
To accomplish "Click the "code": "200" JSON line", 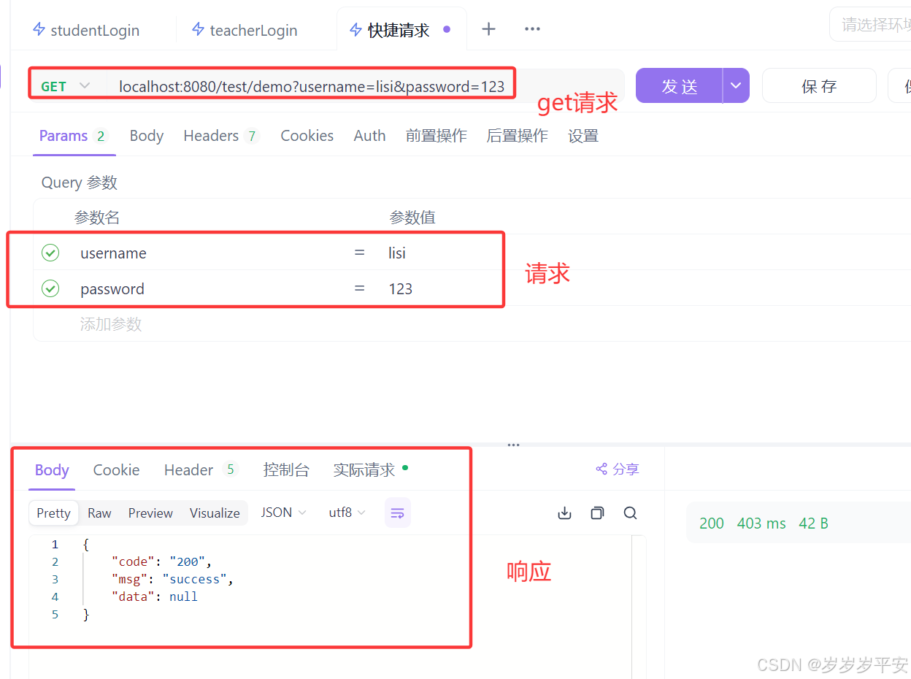I will coord(161,562).
